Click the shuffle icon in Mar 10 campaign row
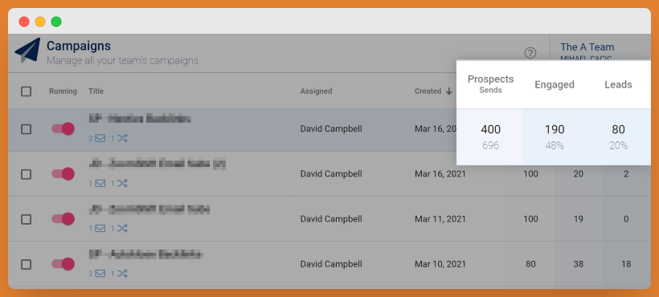The image size is (659, 297). tap(122, 274)
